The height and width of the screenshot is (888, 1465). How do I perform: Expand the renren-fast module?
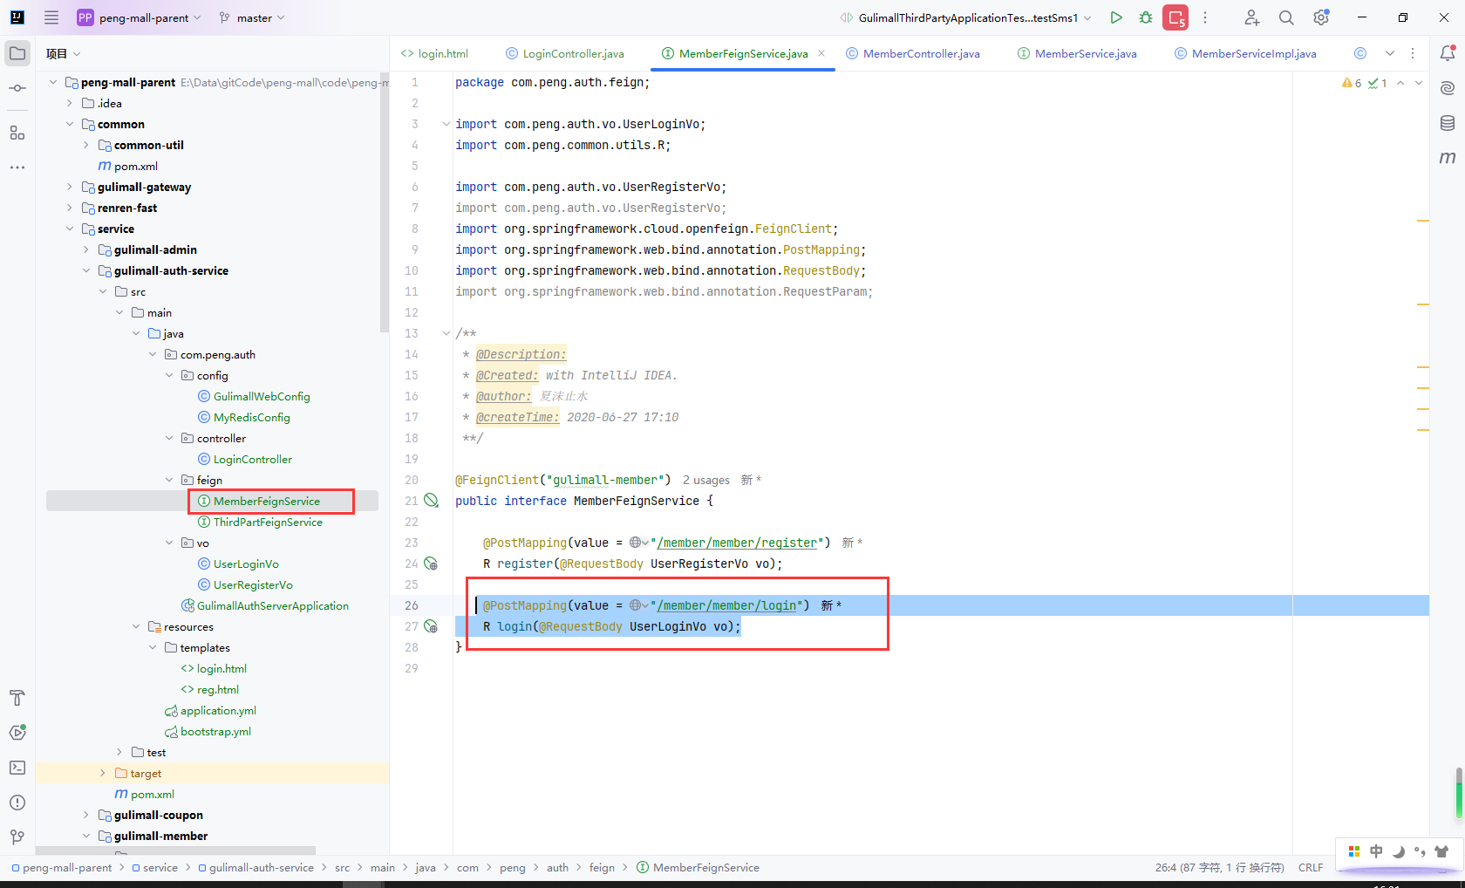pos(70,208)
